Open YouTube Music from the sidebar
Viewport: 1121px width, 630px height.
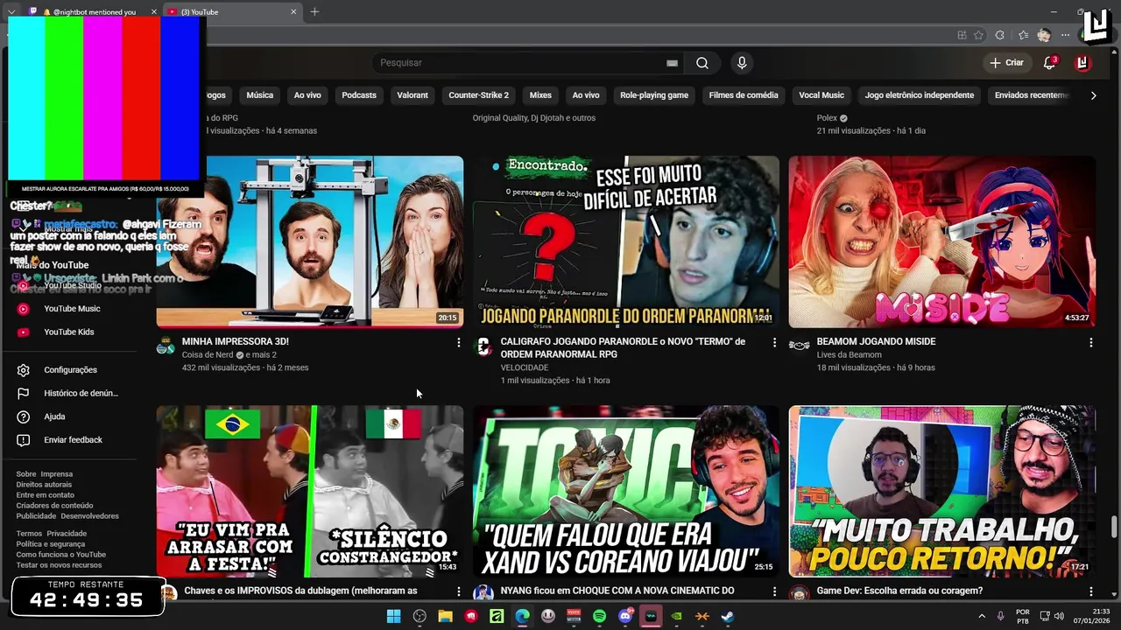72,309
